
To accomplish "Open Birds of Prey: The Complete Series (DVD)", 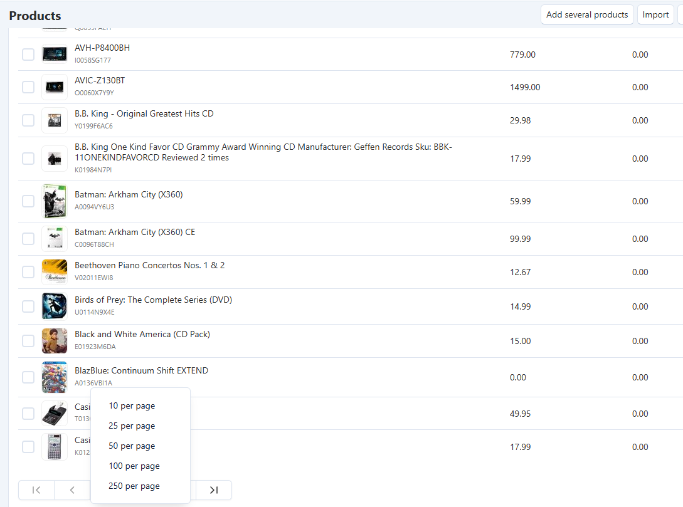I will tap(153, 300).
